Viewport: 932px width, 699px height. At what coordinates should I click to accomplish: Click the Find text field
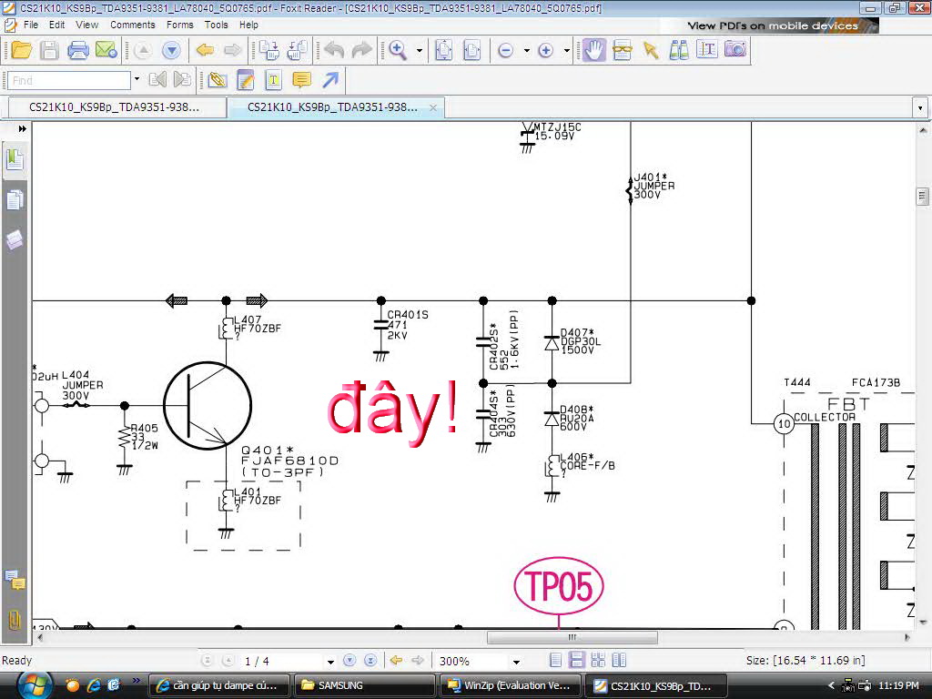[68, 80]
